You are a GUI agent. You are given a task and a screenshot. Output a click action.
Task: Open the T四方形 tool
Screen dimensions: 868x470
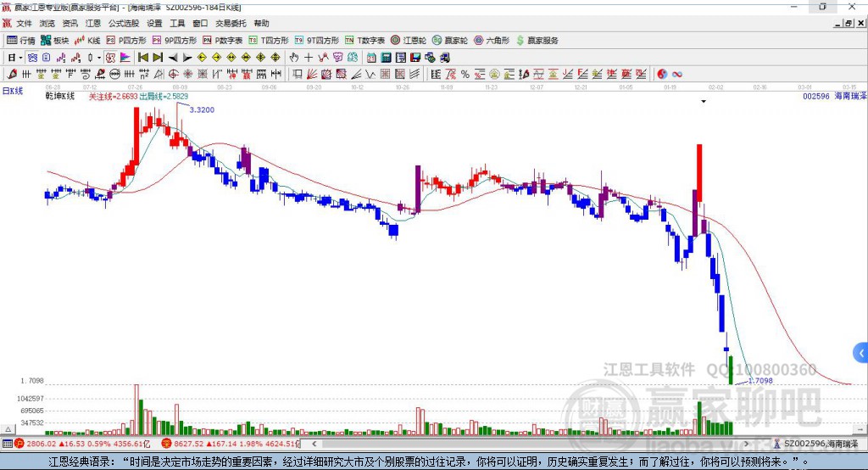(x=269, y=41)
